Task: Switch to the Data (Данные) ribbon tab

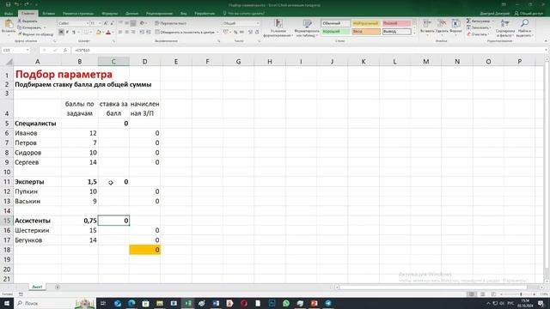Action: tap(131, 14)
